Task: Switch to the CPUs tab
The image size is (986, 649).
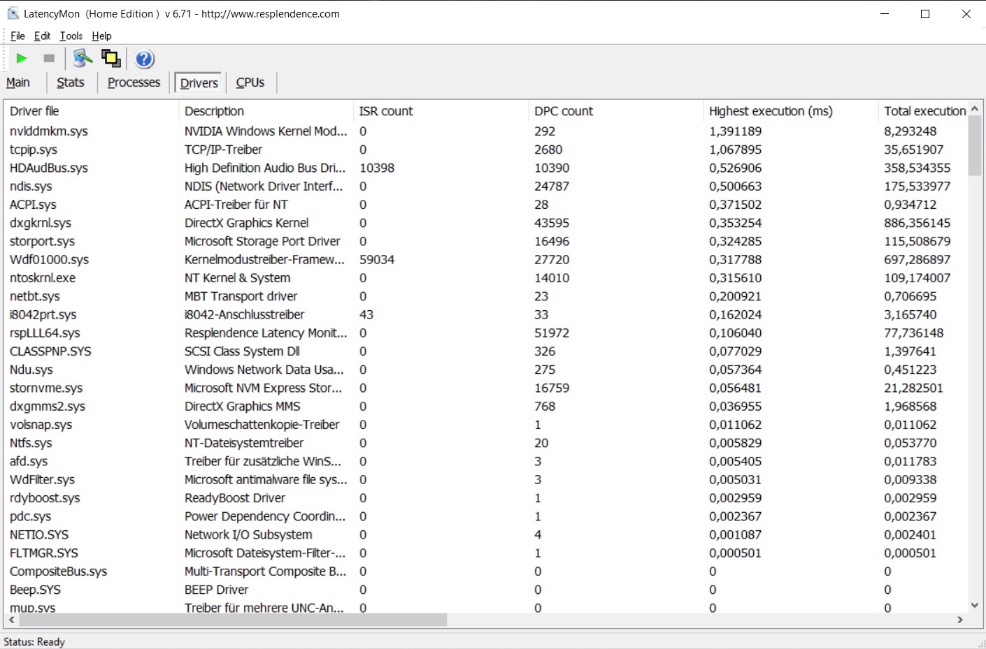Action: pyautogui.click(x=250, y=82)
